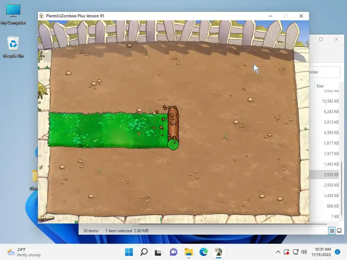Click the '30 items' status text

coord(91,231)
